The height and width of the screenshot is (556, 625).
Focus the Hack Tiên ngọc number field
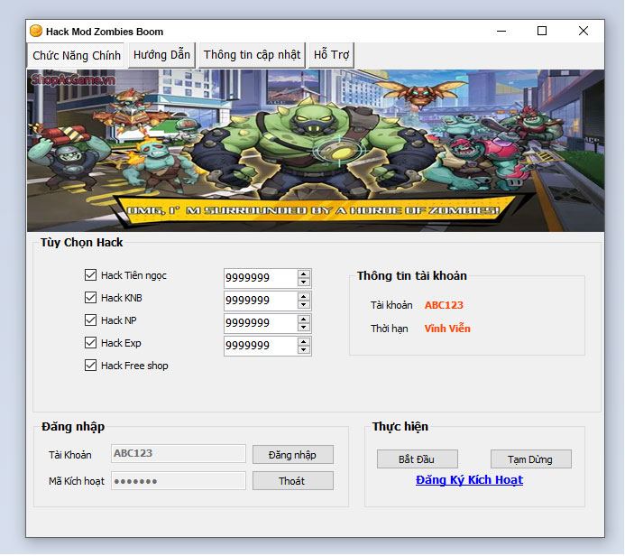(261, 278)
